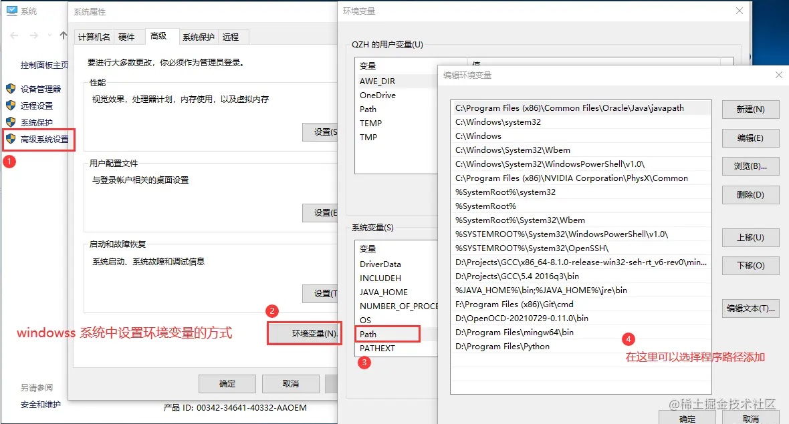Select INCLUDEH system variable

pos(397,278)
